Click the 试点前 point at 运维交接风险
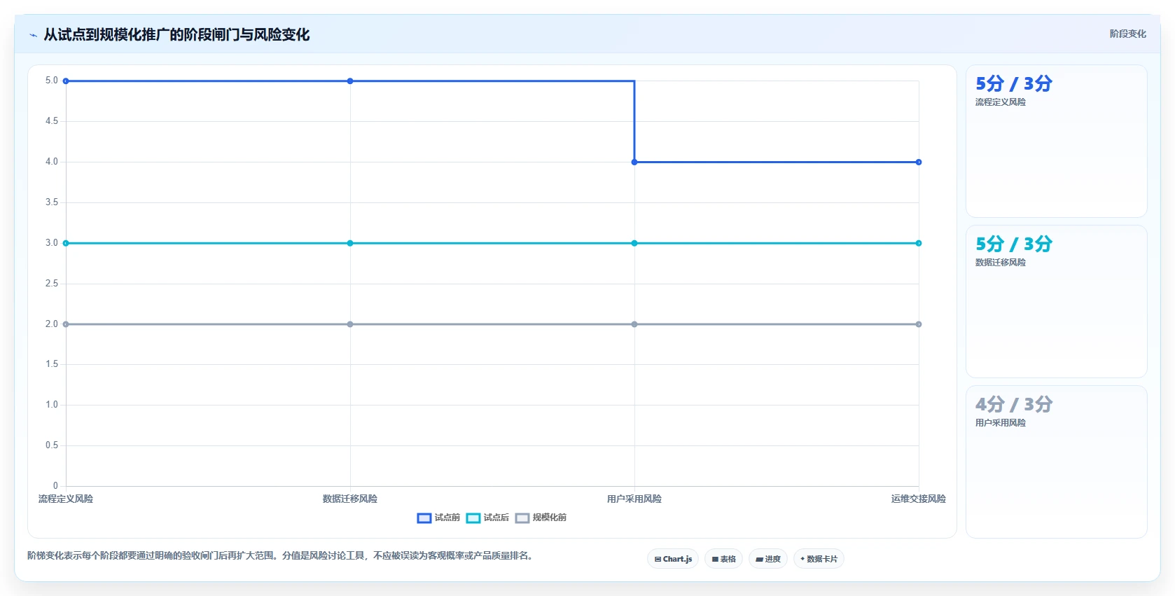The height and width of the screenshot is (596, 1175). 919,162
